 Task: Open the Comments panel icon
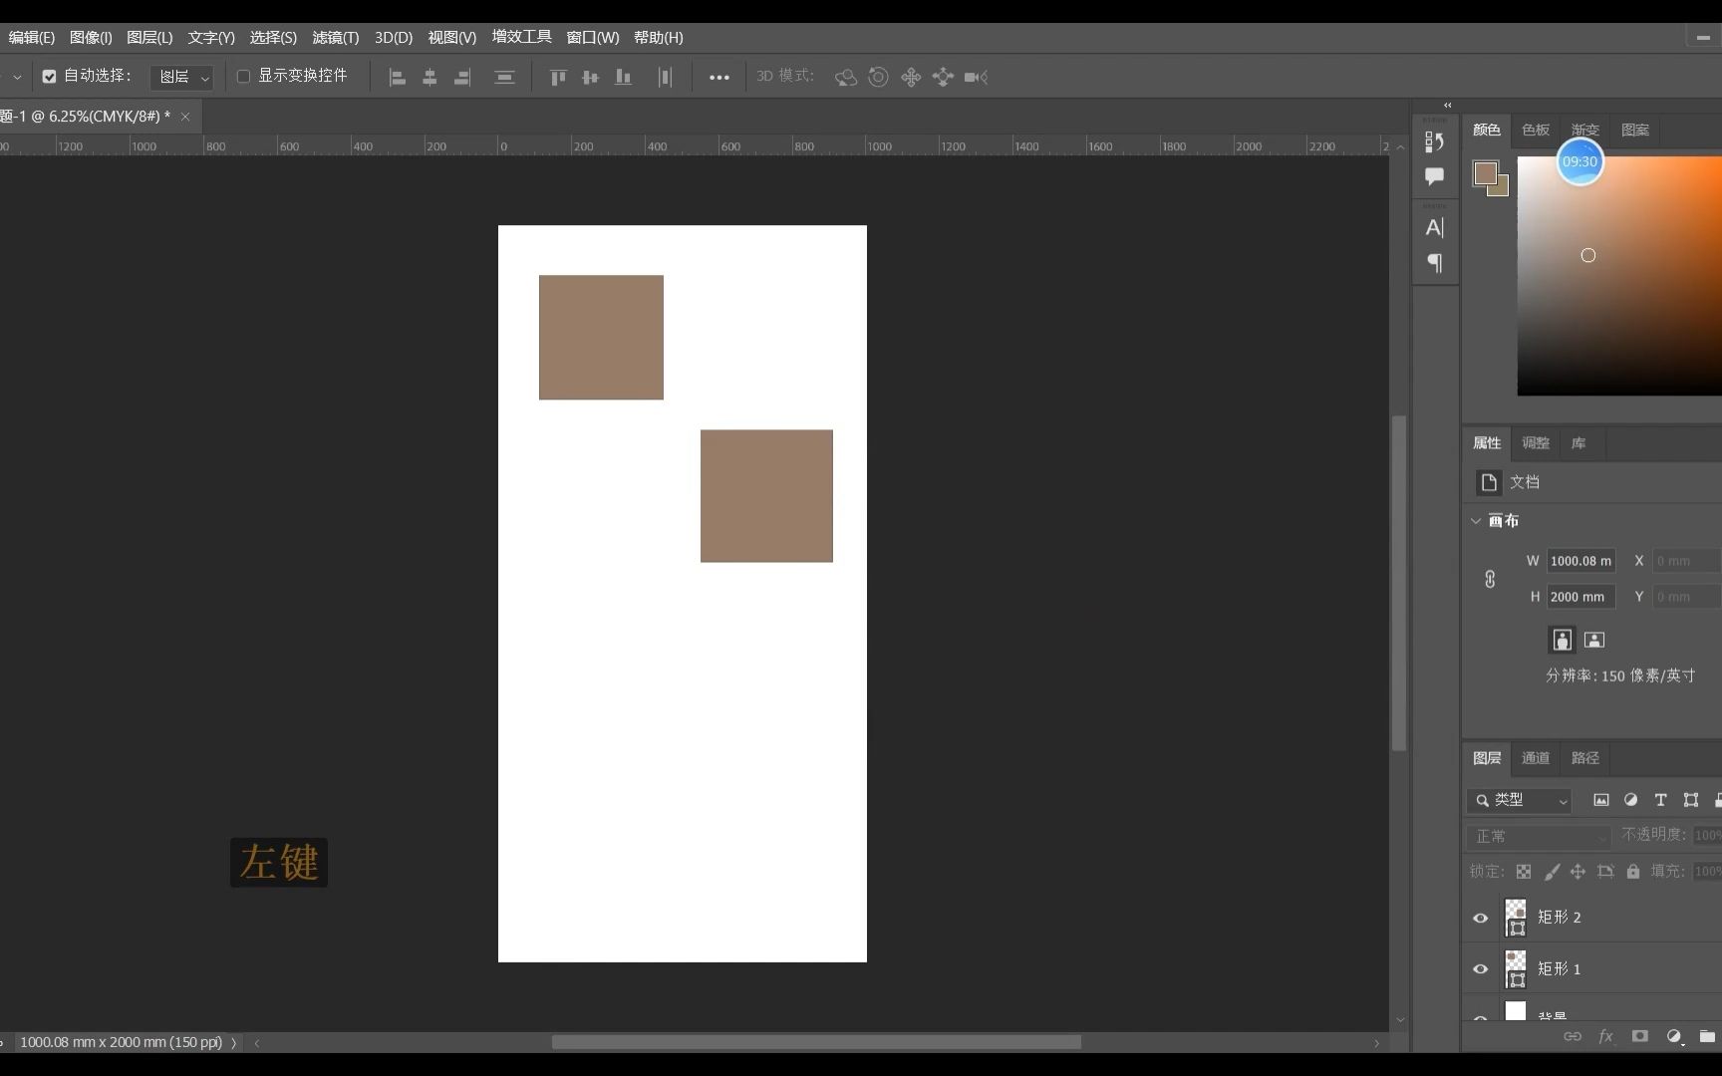[1434, 176]
